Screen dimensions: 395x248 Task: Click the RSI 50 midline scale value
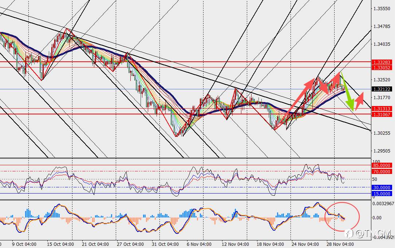(x=375, y=179)
